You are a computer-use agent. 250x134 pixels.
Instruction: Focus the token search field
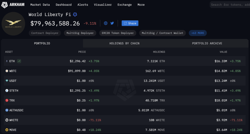230,5
